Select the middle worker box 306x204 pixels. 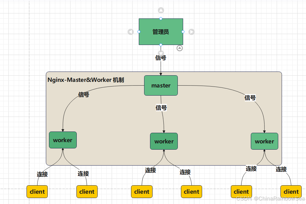[x=164, y=141]
